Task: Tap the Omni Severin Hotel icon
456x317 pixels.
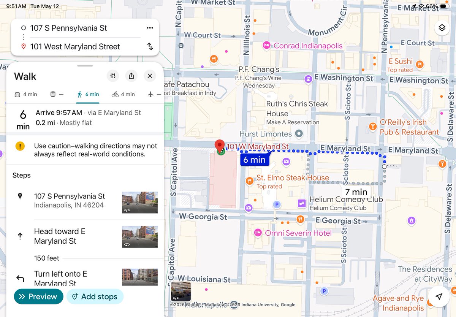Action: tap(258, 233)
